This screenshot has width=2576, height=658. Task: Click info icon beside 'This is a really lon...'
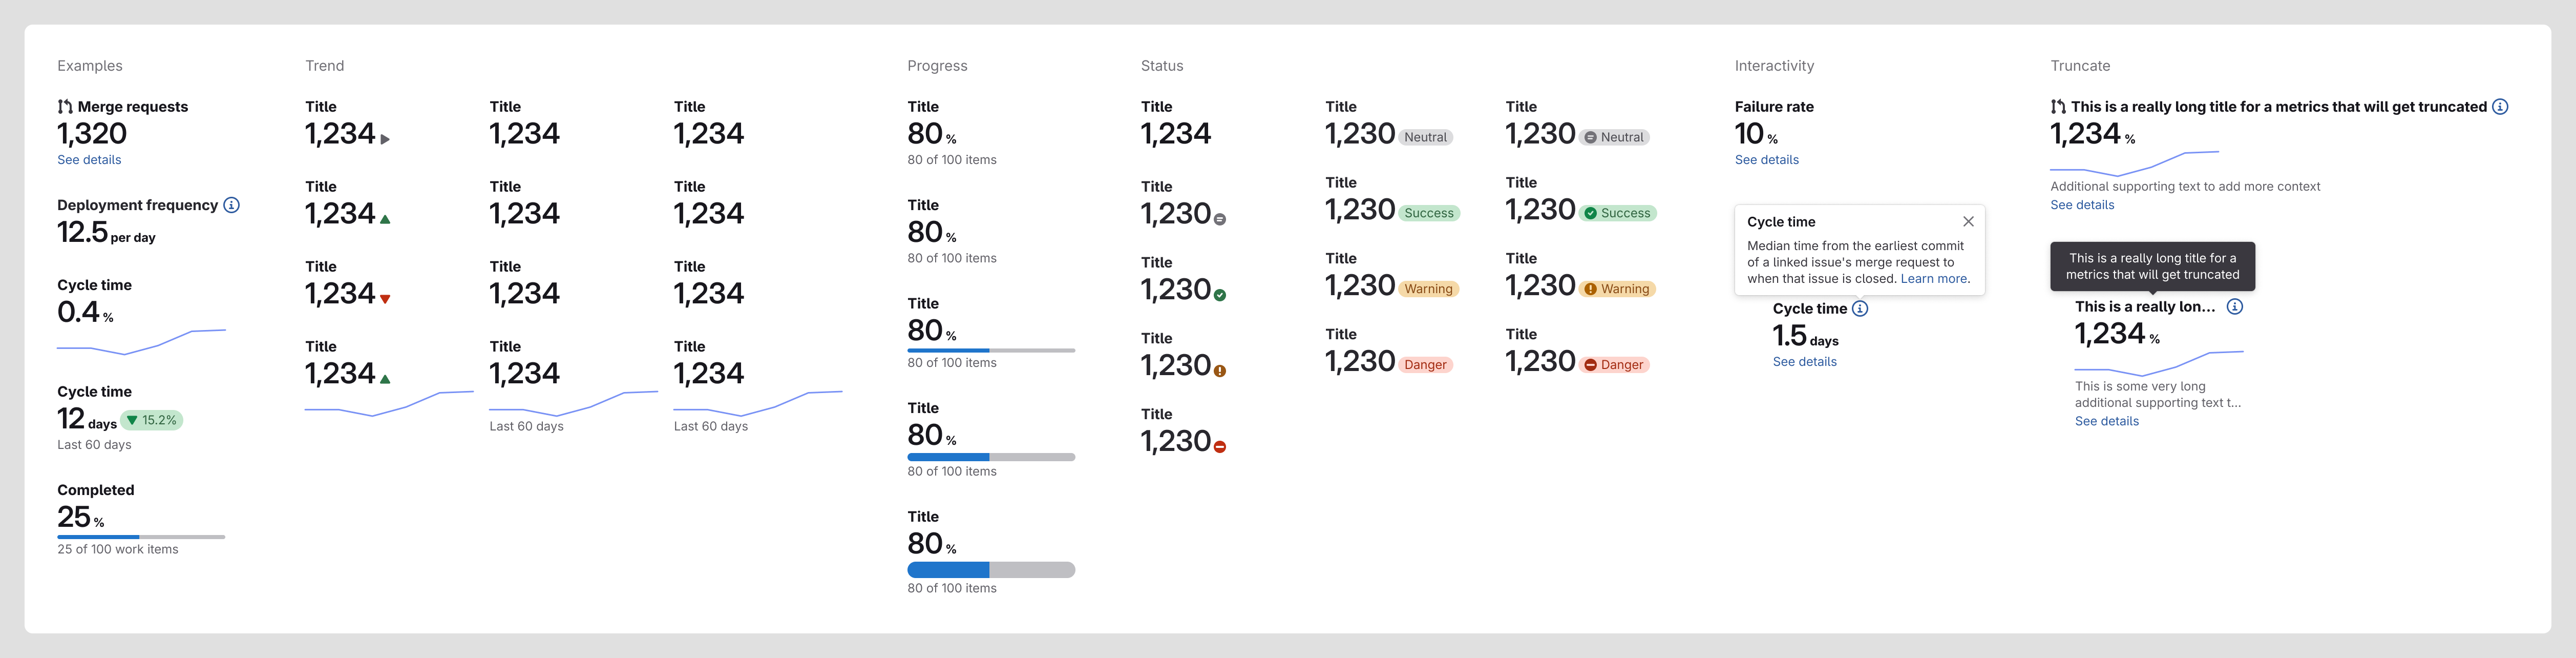pyautogui.click(x=2234, y=307)
